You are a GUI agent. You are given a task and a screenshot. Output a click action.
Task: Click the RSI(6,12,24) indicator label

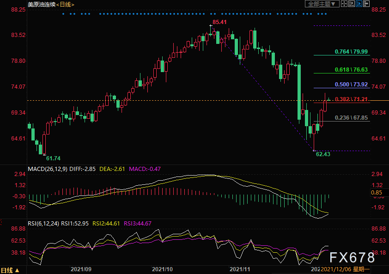(x=44, y=223)
